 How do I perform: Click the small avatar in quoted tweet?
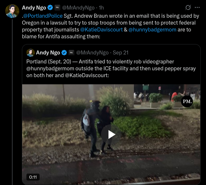pos(31,53)
